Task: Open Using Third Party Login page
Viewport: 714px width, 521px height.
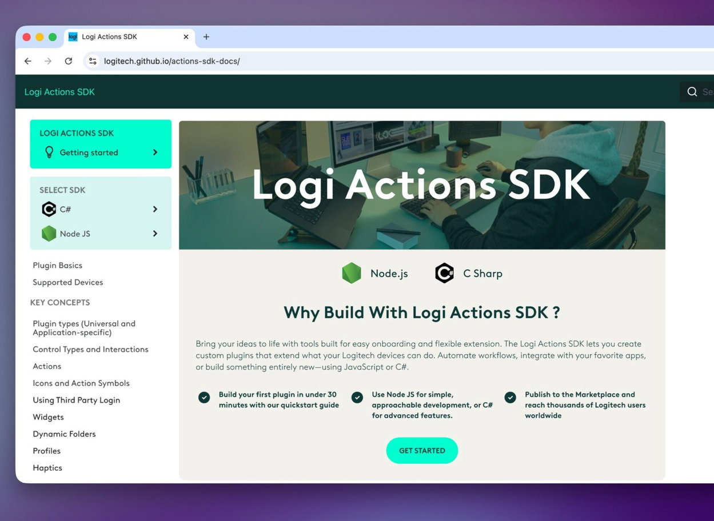Action: pos(77,400)
